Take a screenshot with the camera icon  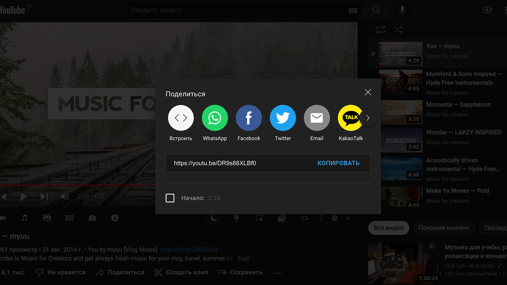click(92, 218)
